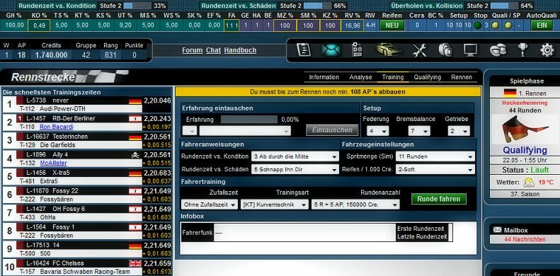Switch to the Analyse tab

tap(361, 77)
